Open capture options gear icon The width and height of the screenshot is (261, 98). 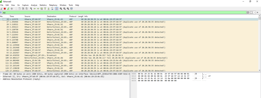pyautogui.click(x=12, y=9)
